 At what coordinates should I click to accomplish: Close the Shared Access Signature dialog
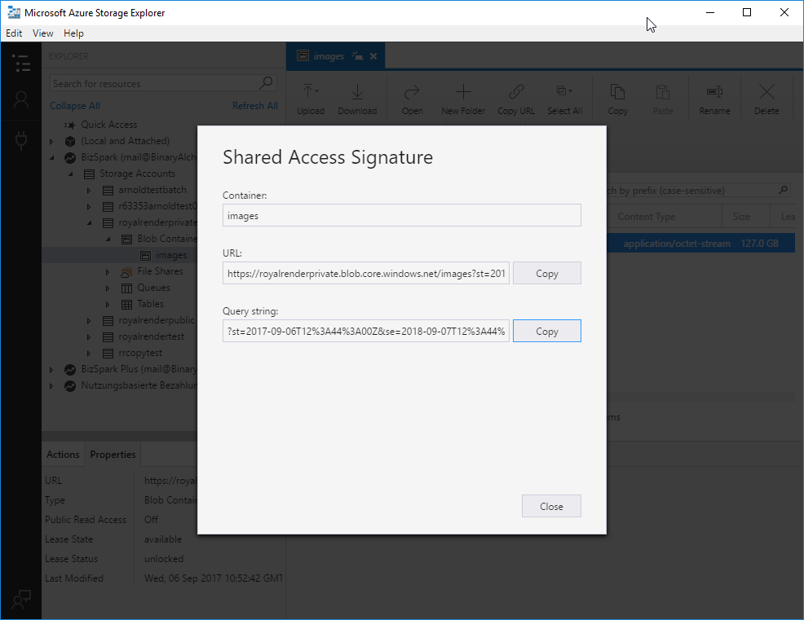click(x=551, y=506)
